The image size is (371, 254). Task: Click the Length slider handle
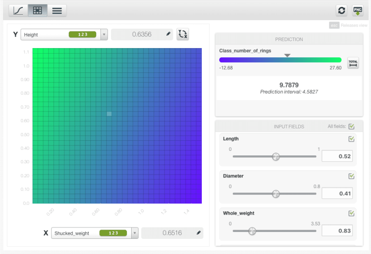click(x=276, y=156)
